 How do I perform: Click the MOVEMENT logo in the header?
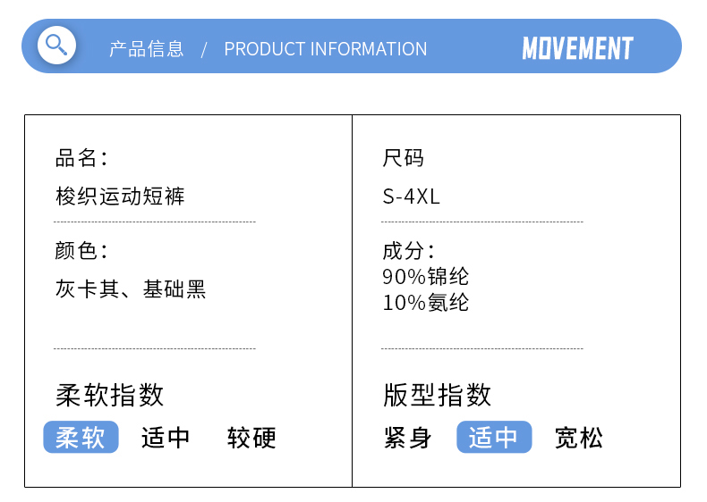tap(577, 48)
